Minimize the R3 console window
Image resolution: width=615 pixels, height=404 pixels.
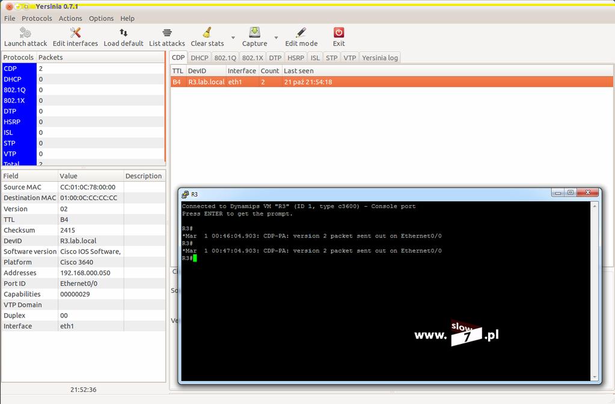point(557,192)
